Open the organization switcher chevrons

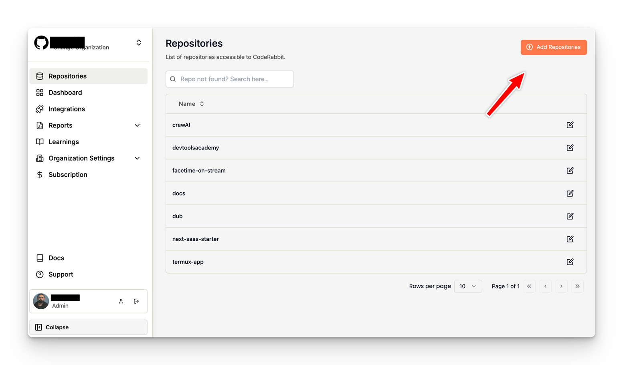coord(139,42)
